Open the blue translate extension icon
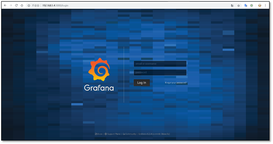 [246, 5]
